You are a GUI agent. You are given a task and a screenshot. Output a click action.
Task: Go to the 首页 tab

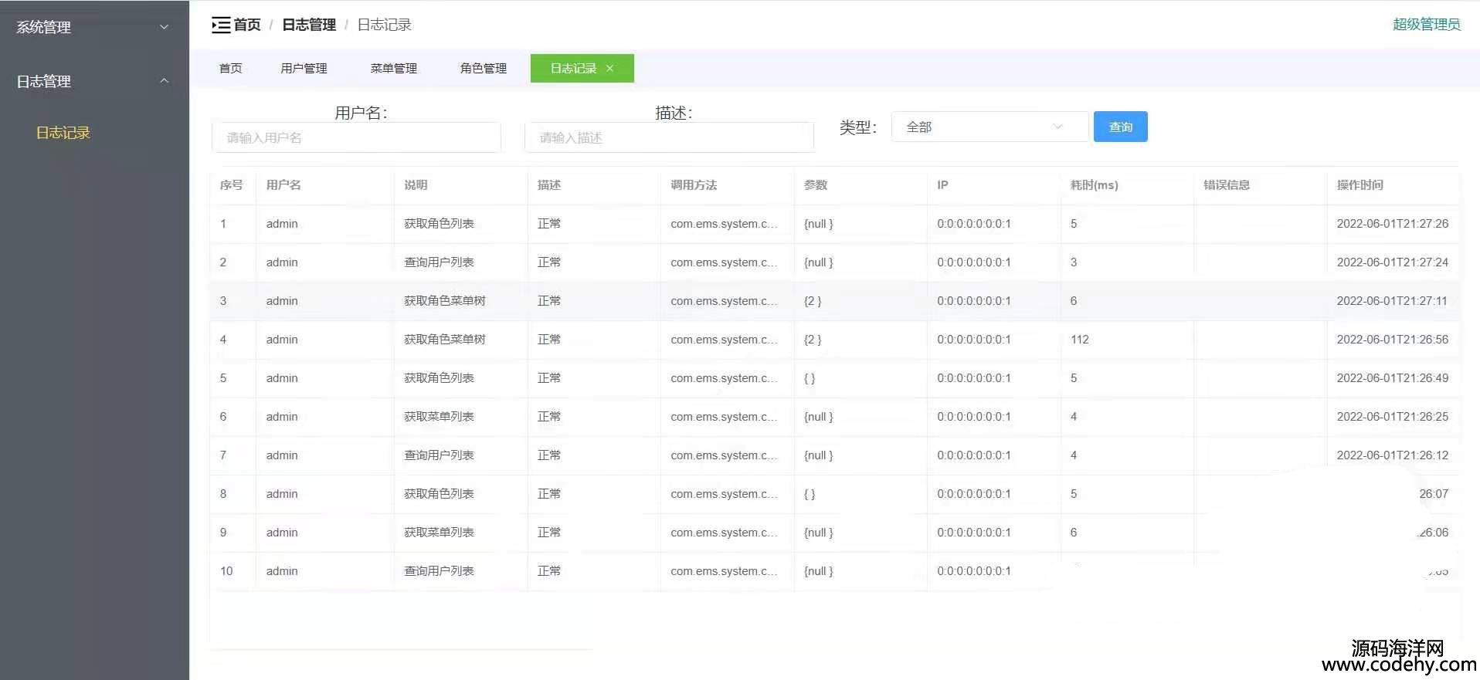[x=230, y=68]
